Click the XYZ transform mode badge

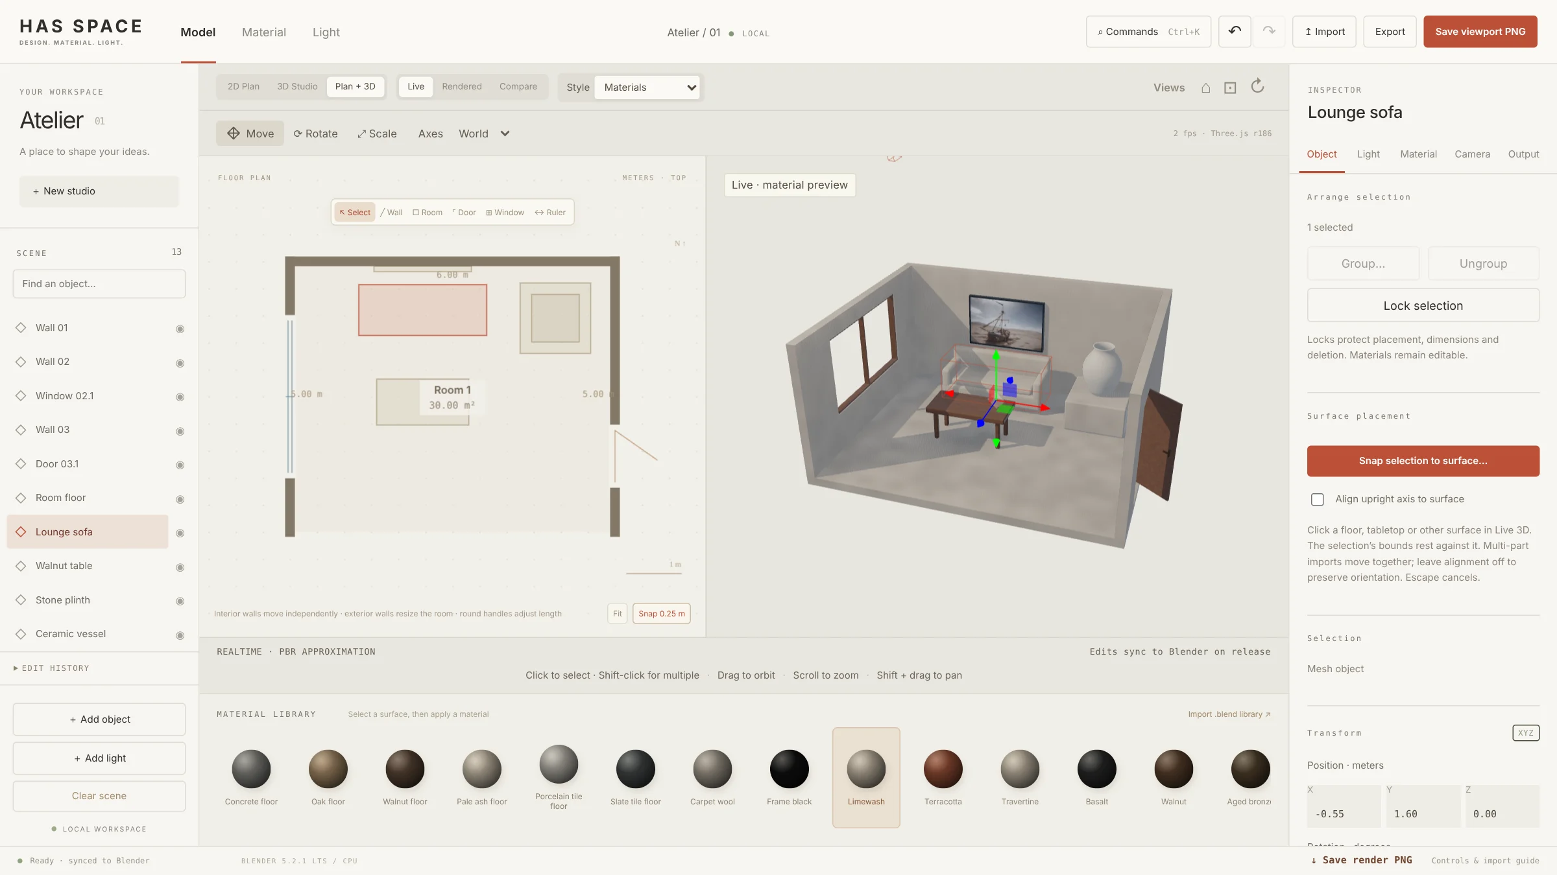pyautogui.click(x=1526, y=733)
